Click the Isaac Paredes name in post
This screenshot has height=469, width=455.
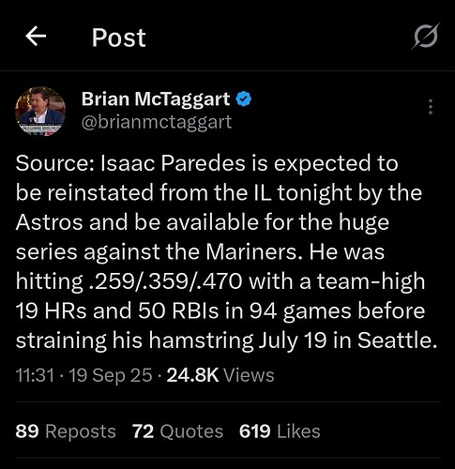tap(173, 163)
